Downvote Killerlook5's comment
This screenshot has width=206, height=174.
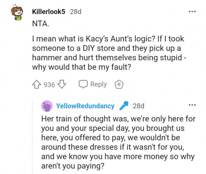pyautogui.click(x=62, y=85)
